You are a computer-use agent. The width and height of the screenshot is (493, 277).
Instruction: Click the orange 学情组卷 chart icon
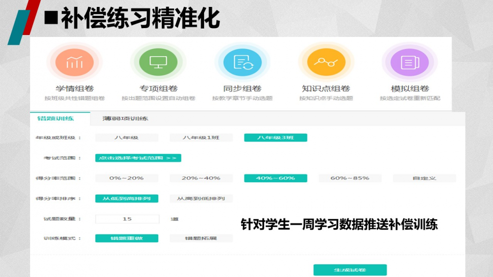(74, 62)
